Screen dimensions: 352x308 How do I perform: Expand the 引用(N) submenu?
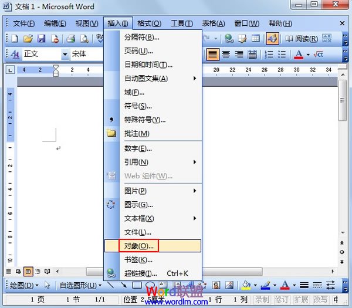click(x=153, y=162)
